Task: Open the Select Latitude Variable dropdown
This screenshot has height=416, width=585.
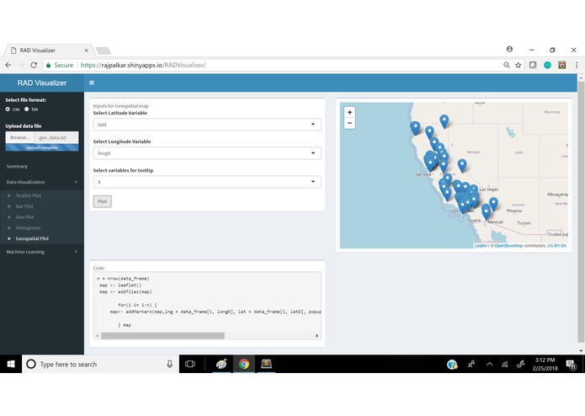Action: pos(207,125)
